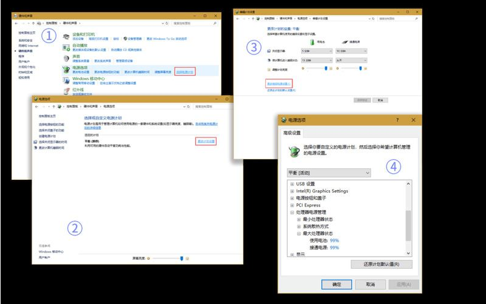Expand the PCI Express tree node
The height and width of the screenshot is (304, 486).
(x=292, y=205)
